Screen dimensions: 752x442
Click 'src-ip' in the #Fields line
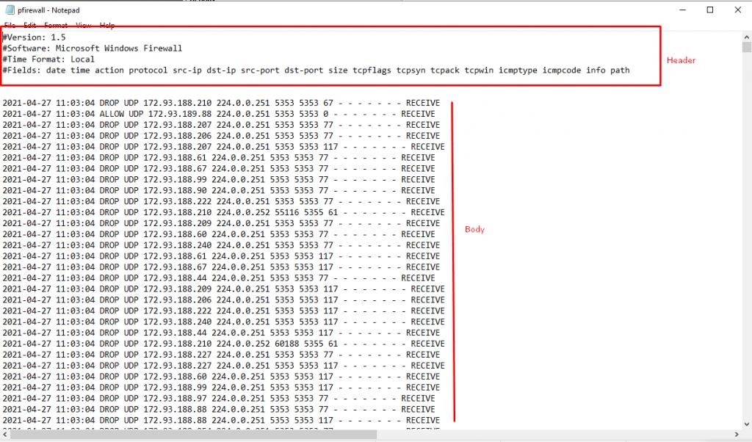pyautogui.click(x=187, y=70)
